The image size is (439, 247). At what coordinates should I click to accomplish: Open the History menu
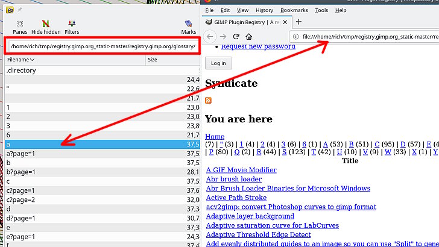264,10
